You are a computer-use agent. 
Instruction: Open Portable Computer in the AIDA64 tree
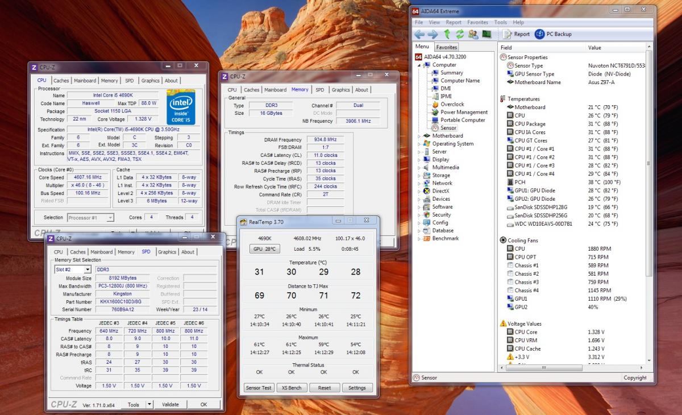coord(458,121)
